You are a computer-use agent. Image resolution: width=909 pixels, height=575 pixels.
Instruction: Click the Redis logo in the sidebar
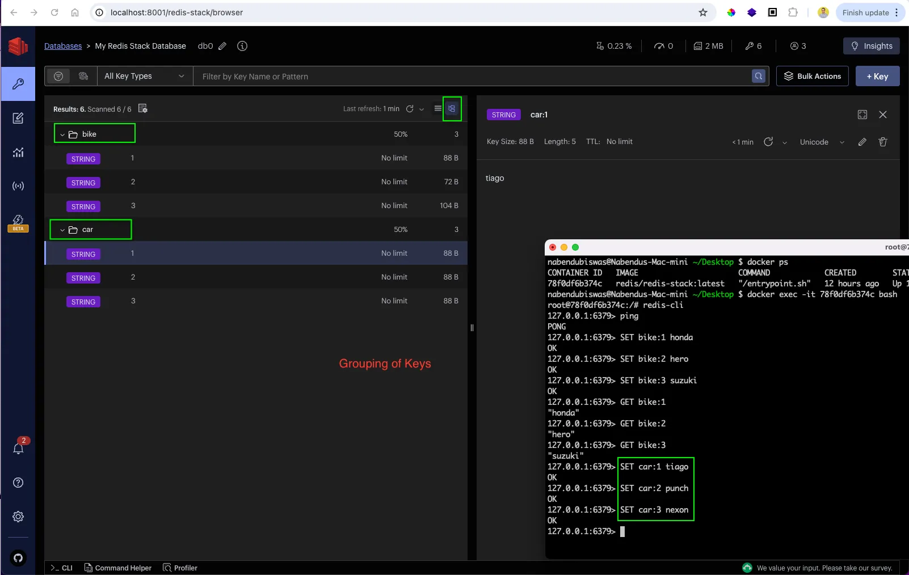click(x=18, y=46)
